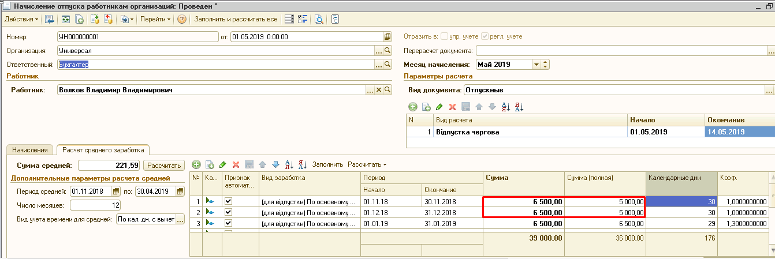Click the magnifier document preview icon
The width and height of the screenshot is (775, 259).
pyautogui.click(x=318, y=19)
